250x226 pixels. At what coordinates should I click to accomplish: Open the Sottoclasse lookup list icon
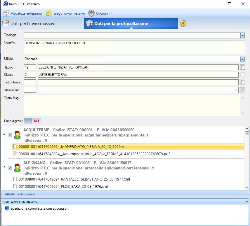242,82
